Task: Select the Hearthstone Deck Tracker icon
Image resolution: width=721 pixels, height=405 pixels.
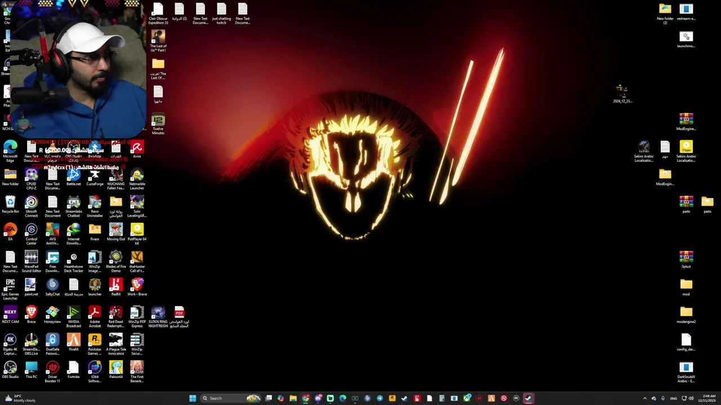Action: 73,262
